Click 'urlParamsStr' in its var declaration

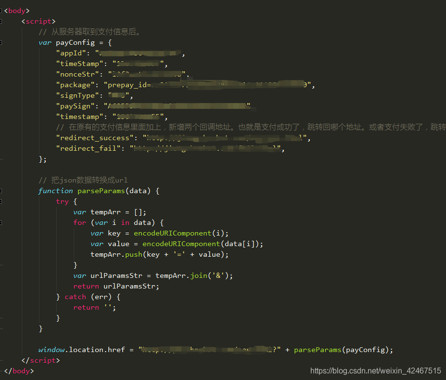[116, 276]
